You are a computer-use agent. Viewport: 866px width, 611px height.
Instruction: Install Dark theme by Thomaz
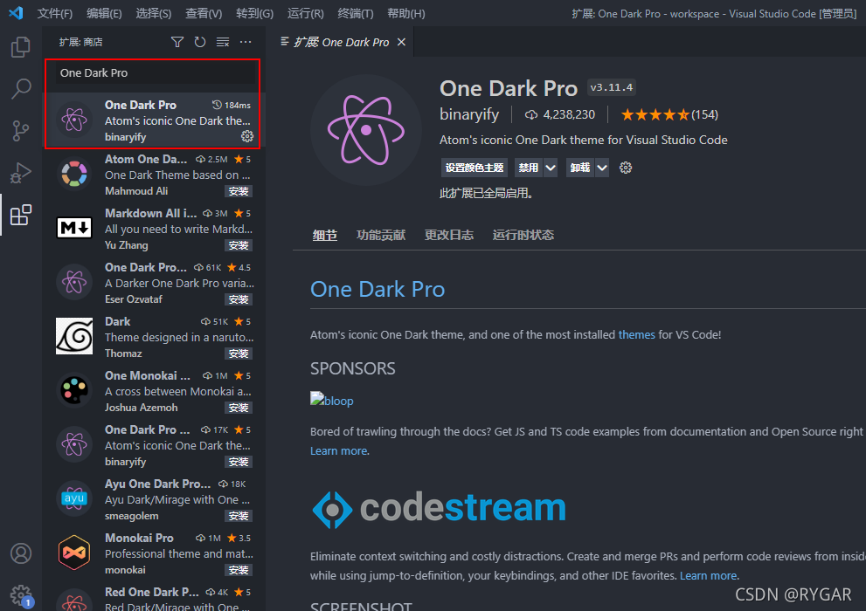point(239,354)
